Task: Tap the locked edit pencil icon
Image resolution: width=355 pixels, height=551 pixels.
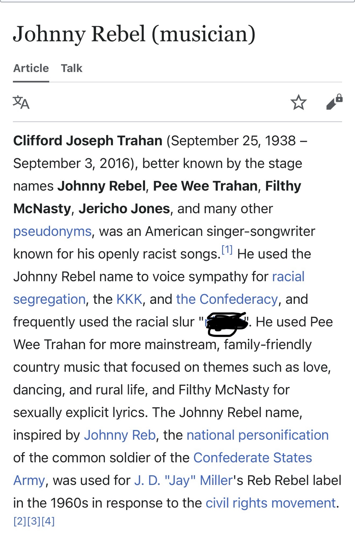Action: (x=334, y=102)
